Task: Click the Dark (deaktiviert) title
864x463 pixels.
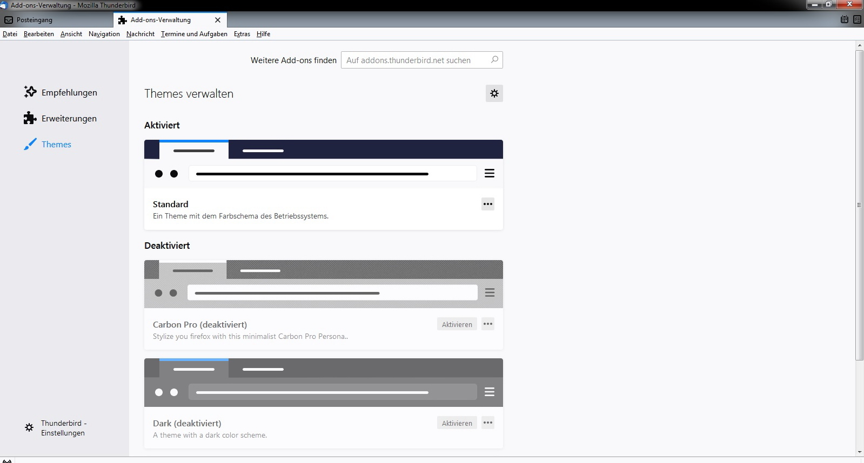Action: pyautogui.click(x=187, y=423)
